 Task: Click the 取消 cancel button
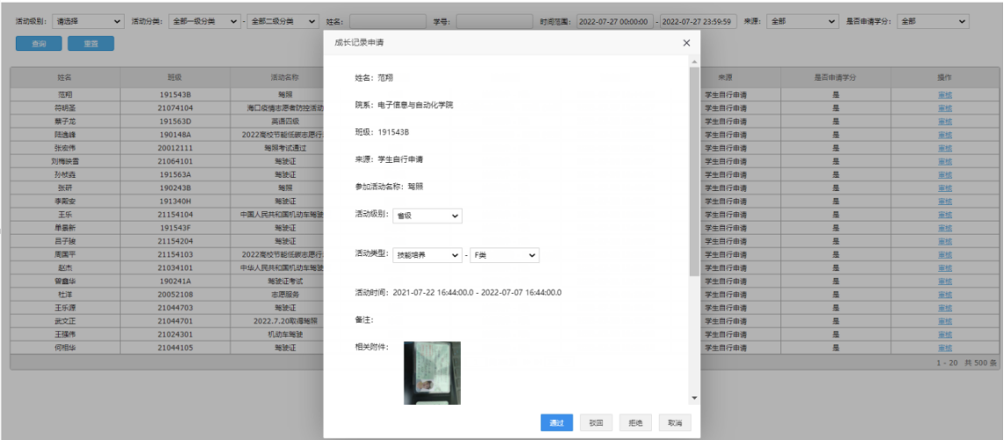674,422
